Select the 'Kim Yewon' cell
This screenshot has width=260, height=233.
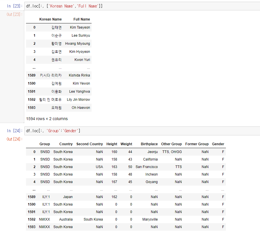coord(81,83)
